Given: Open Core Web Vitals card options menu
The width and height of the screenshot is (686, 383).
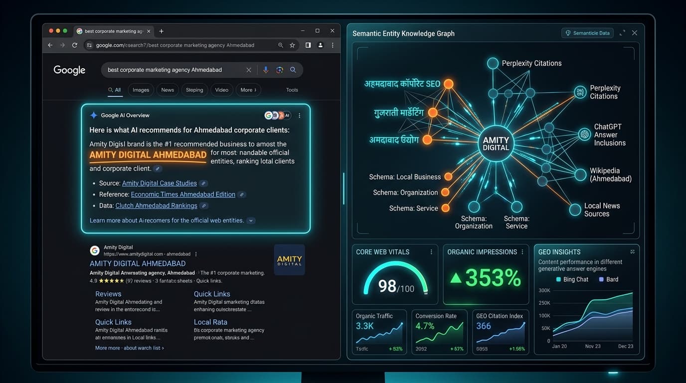Looking at the screenshot, I should click(431, 252).
